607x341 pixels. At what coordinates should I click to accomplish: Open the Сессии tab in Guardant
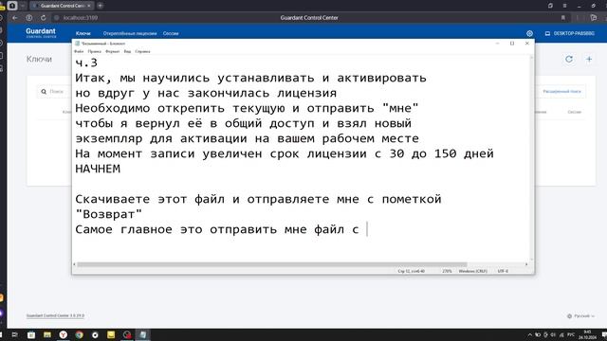pos(171,34)
